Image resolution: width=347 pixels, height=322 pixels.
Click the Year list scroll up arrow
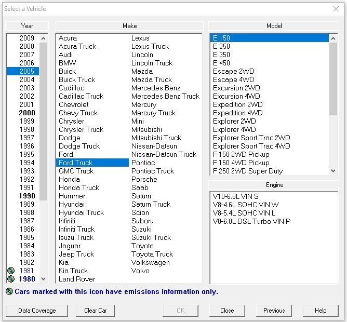click(44, 38)
